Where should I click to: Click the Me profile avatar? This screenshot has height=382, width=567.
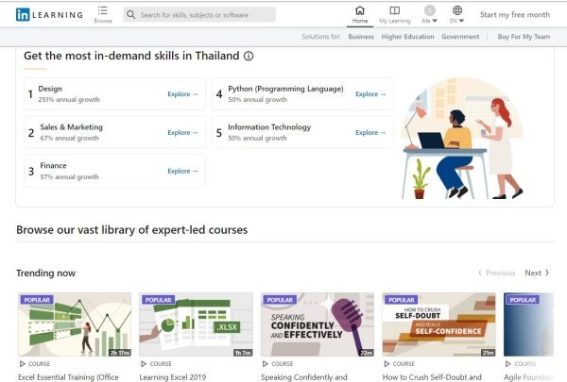tap(429, 10)
